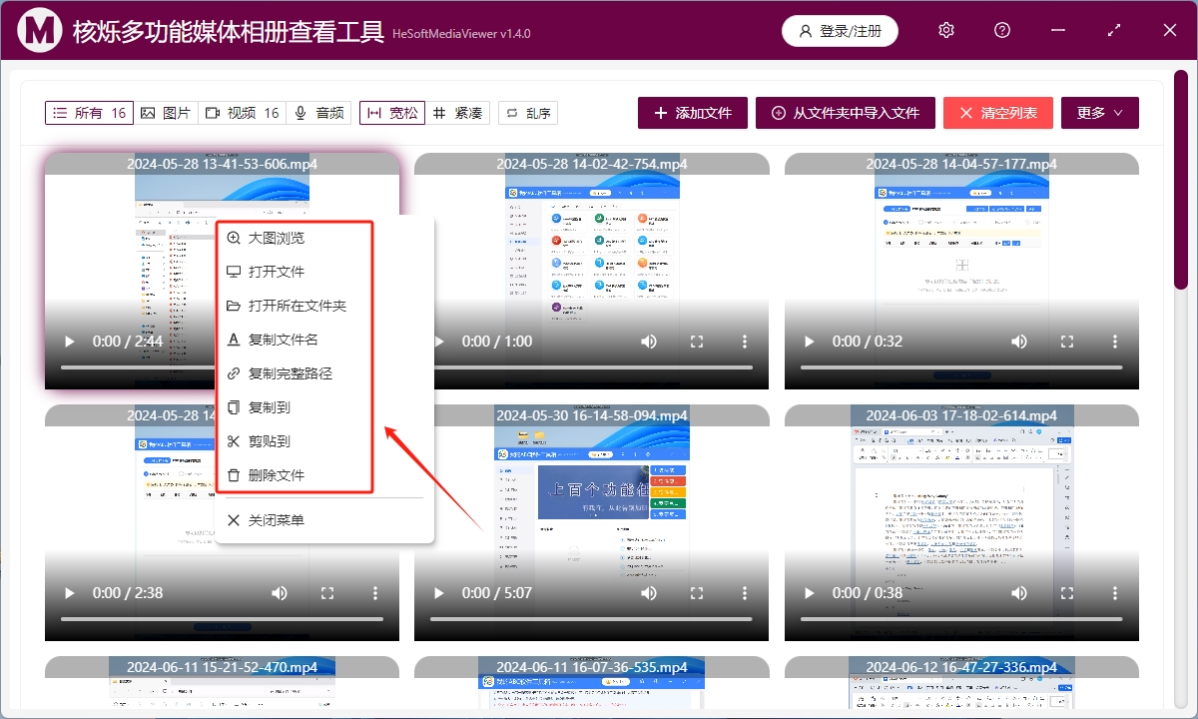Play the 2024-05-28 14-04-57-177.mp4 video

tap(808, 342)
